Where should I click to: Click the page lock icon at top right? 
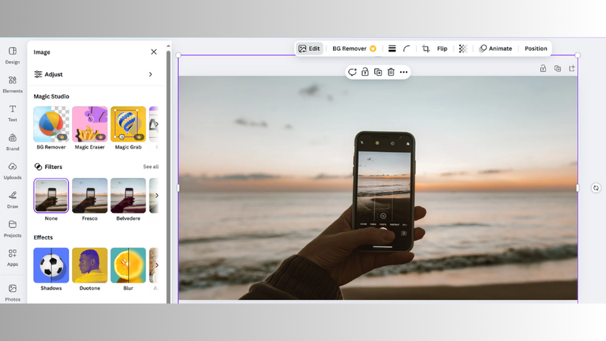[543, 68]
